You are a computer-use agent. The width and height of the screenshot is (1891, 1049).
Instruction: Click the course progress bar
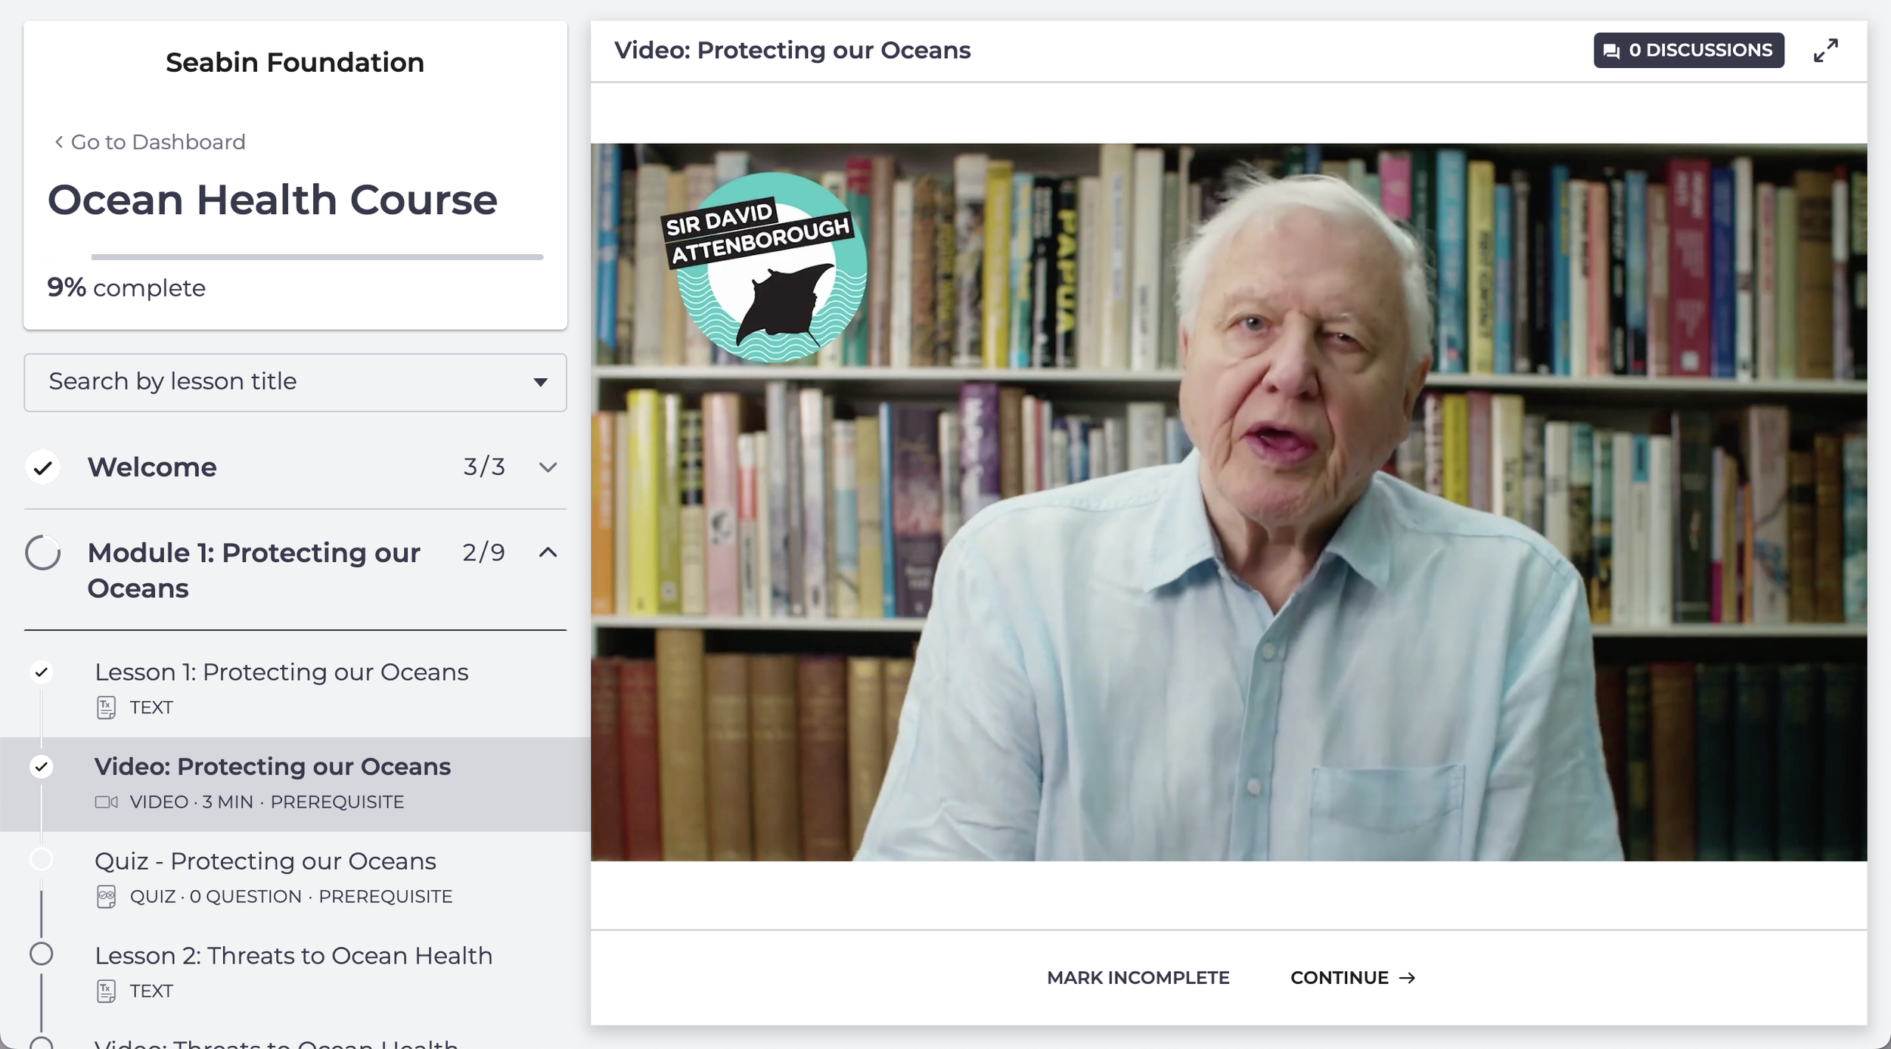296,257
